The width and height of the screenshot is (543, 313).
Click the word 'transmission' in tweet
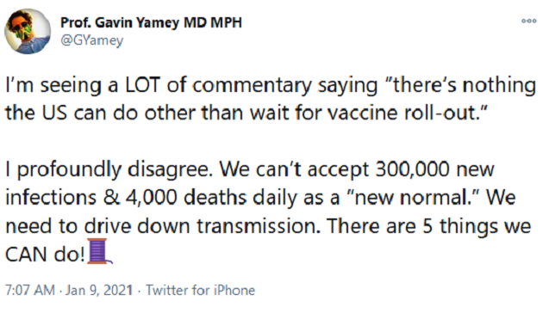[x=259, y=227]
